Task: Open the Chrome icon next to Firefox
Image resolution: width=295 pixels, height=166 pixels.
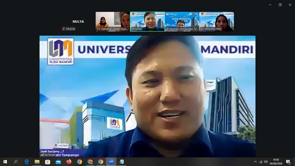Action: [x=79, y=162]
